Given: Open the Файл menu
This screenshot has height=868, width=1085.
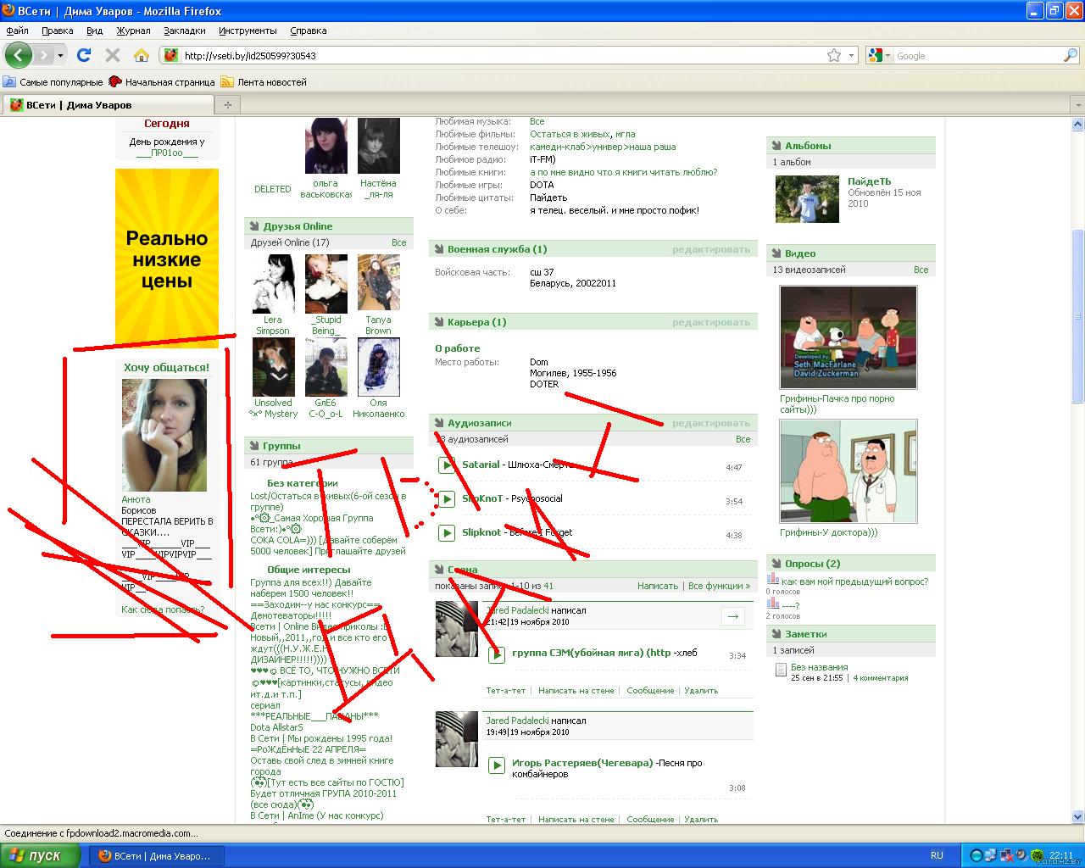Looking at the screenshot, I should pyautogui.click(x=17, y=31).
